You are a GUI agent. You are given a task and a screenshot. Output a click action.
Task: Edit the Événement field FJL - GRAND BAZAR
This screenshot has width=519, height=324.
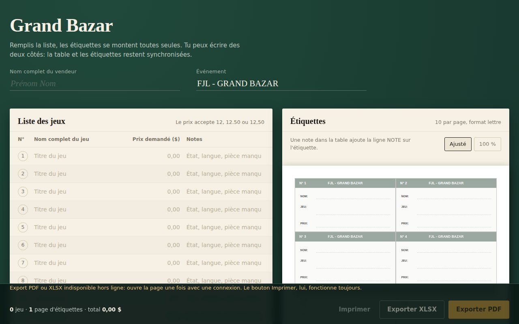click(281, 84)
